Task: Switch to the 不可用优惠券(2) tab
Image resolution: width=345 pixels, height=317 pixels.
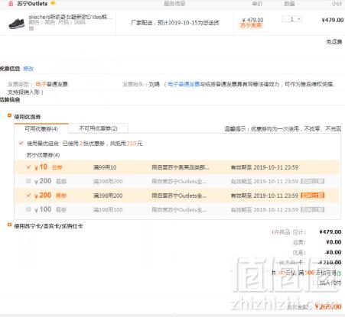Action: [98, 128]
